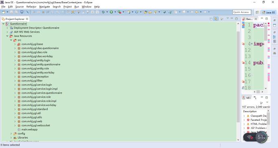The height and width of the screenshot is (148, 278).
Task: Close the Project Explorer tab
Action: point(27,19)
